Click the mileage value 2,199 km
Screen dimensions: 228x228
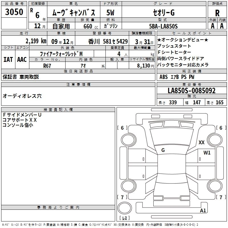point(36,41)
